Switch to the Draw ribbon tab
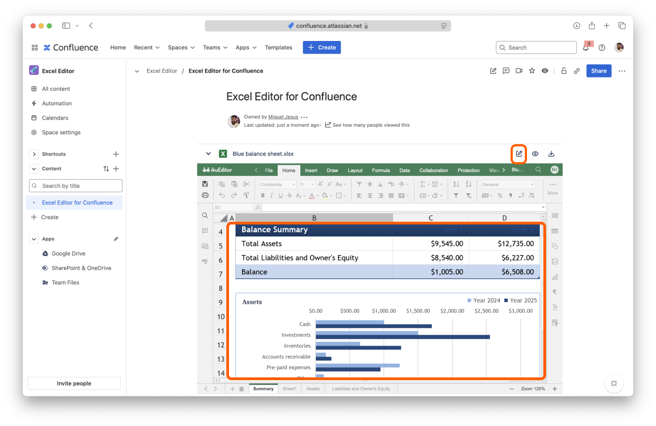Image resolution: width=656 pixels, height=426 pixels. pos(332,170)
